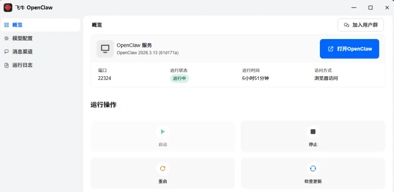Open the 概览 overview grid icon
This screenshot has height=192, width=394.
7,25
